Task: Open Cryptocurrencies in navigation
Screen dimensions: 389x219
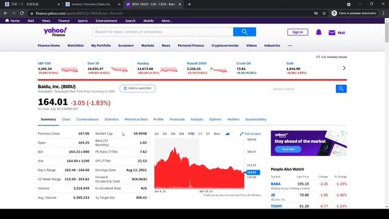Action: tap(225, 46)
